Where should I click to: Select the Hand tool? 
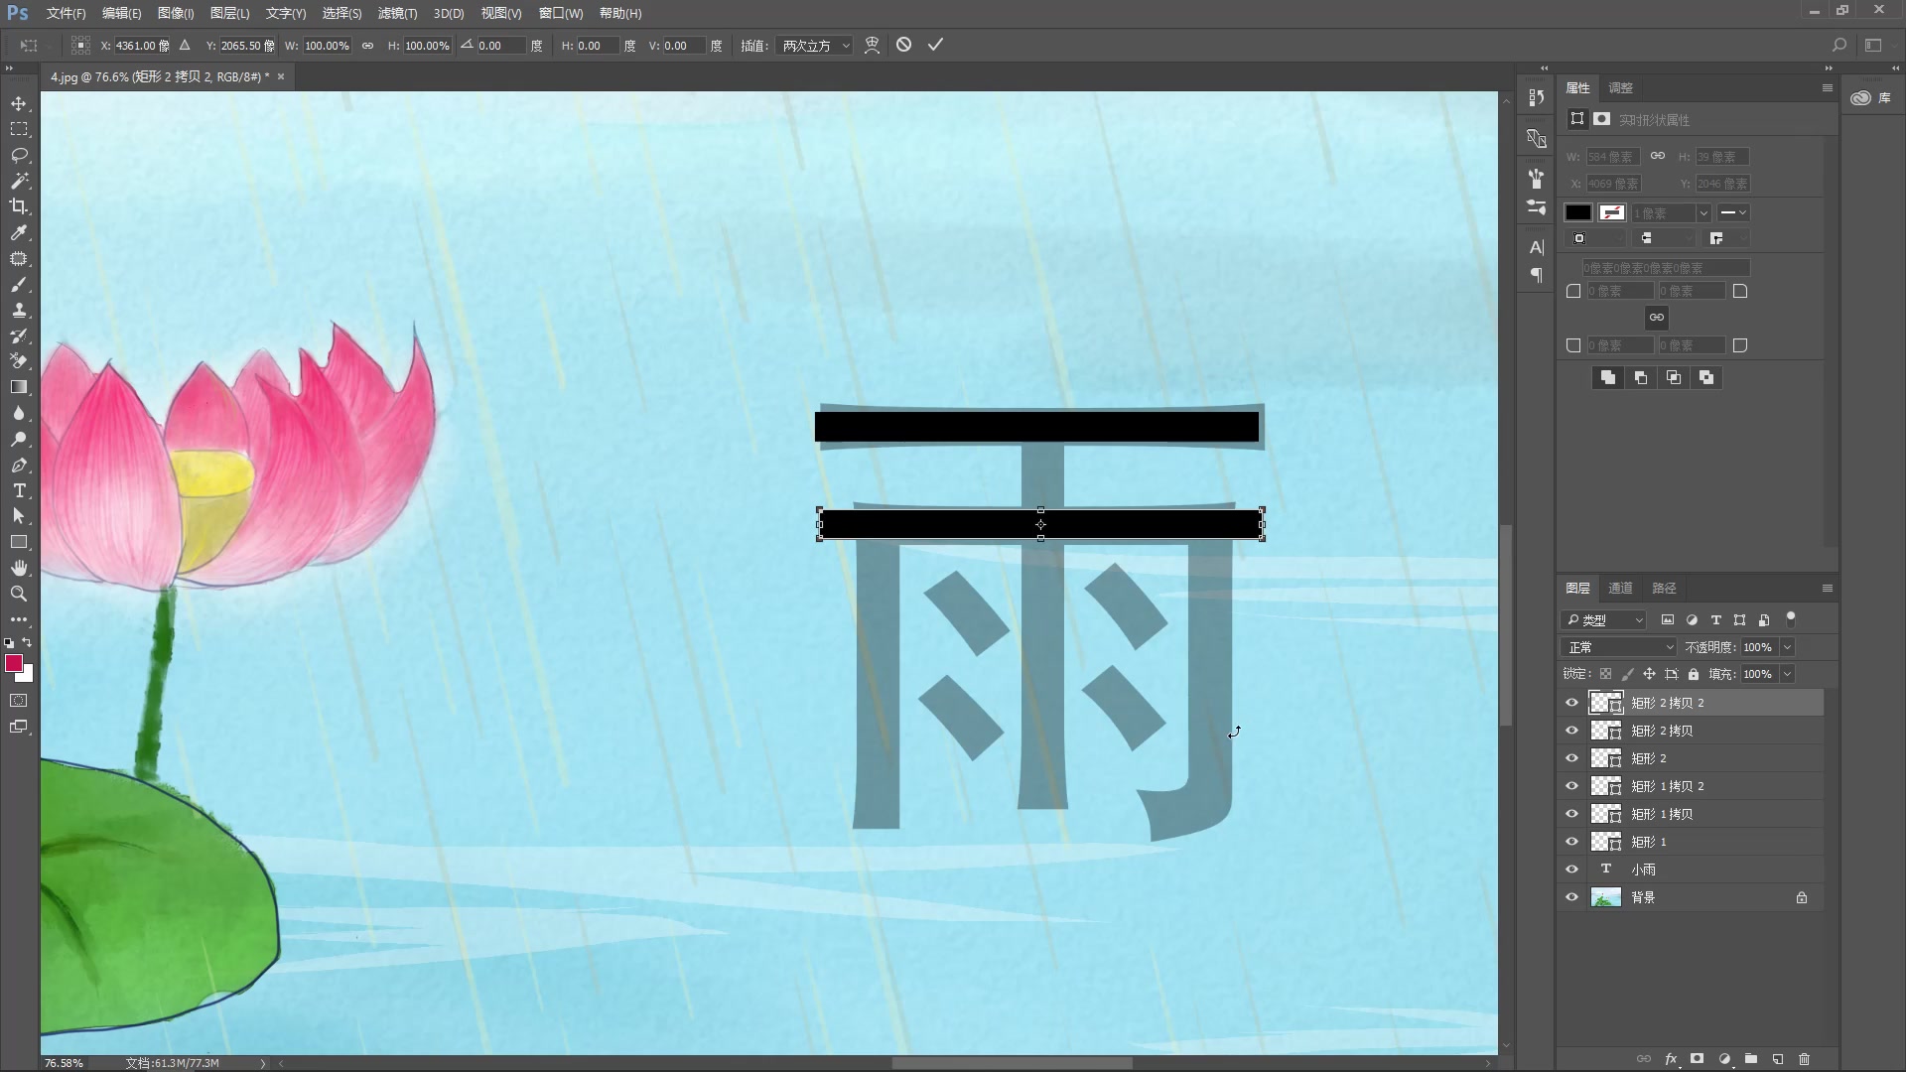(x=19, y=568)
